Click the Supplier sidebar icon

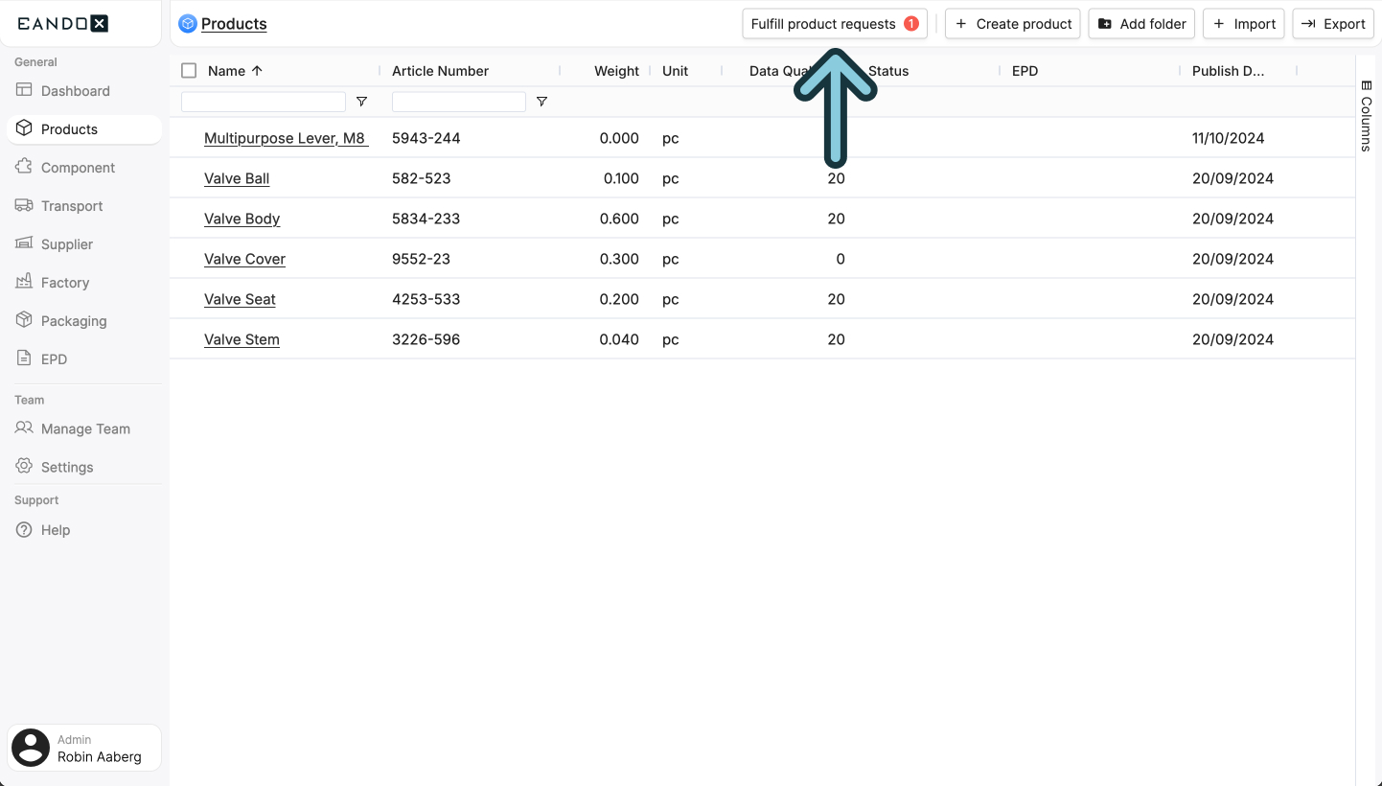coord(23,243)
